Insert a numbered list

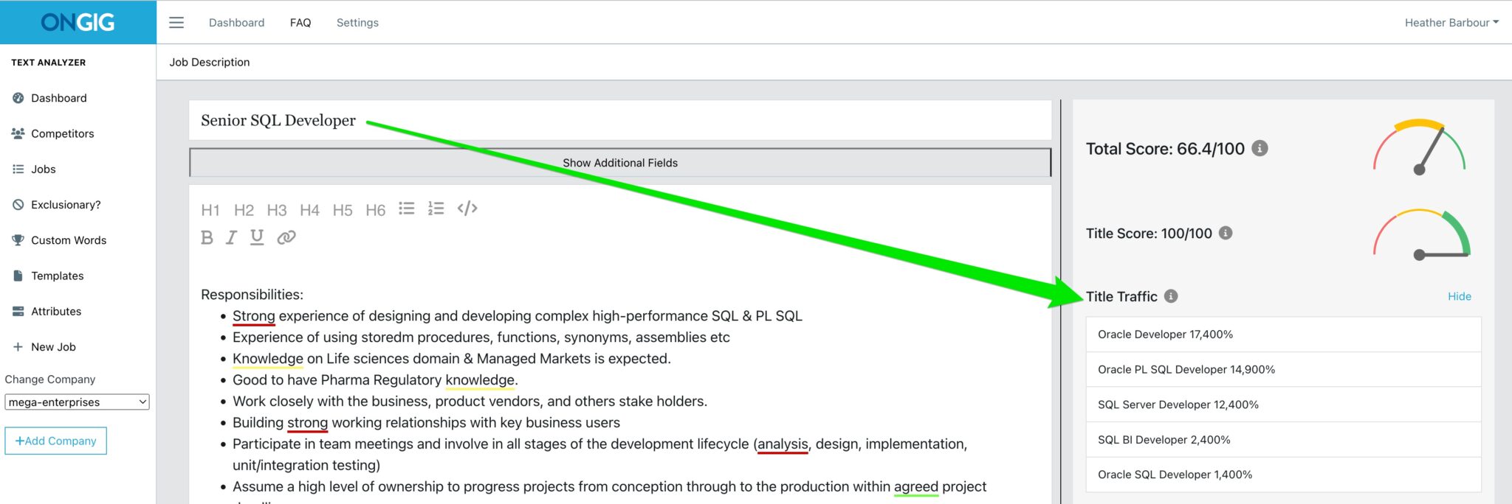tap(436, 209)
